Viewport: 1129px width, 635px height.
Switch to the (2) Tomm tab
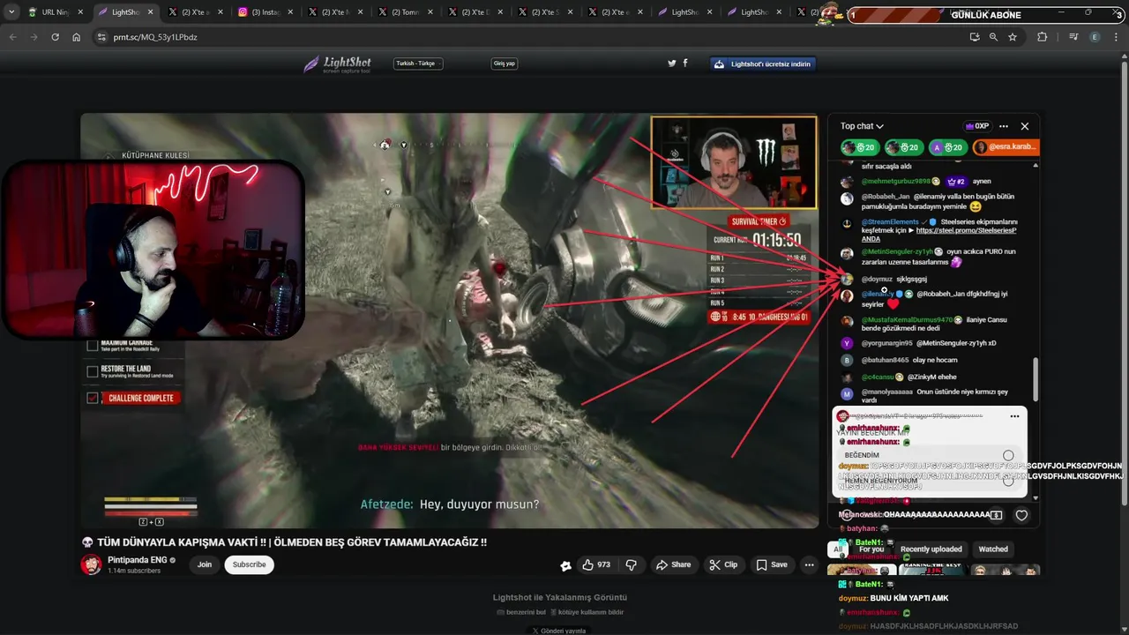(404, 12)
